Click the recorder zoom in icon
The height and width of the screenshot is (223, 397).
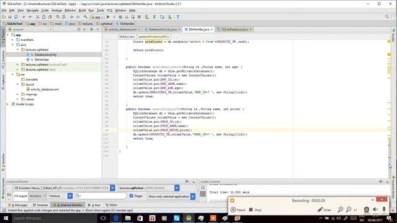tap(341, 209)
